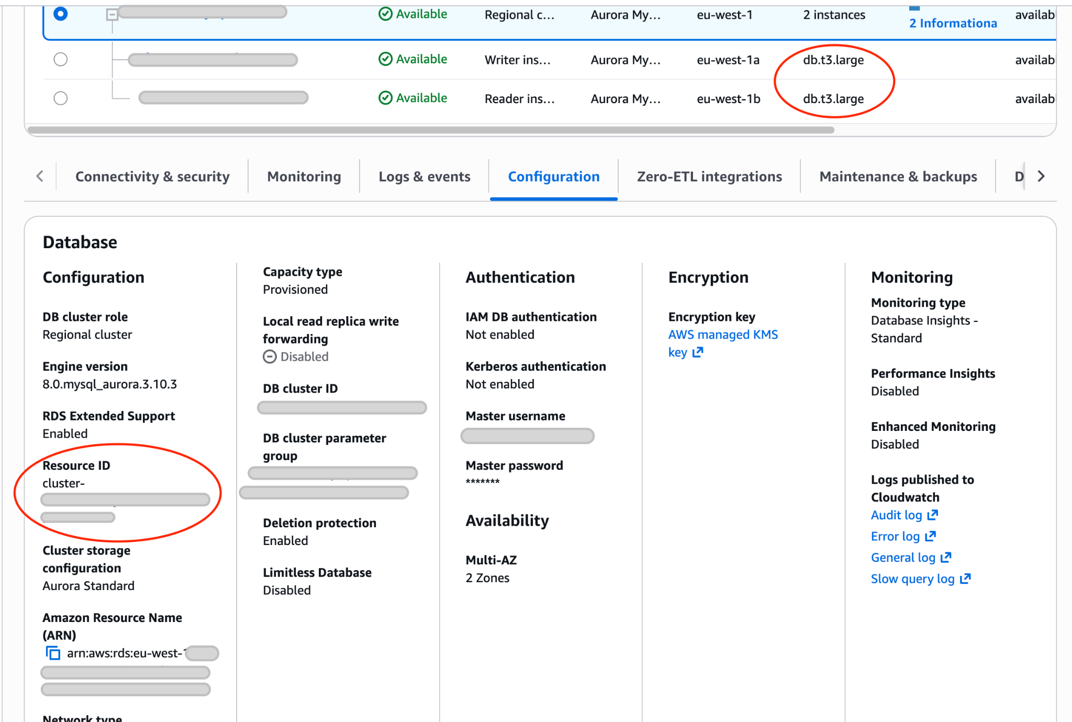
Task: Open the AWS managed KMS key link
Action: coord(722,335)
